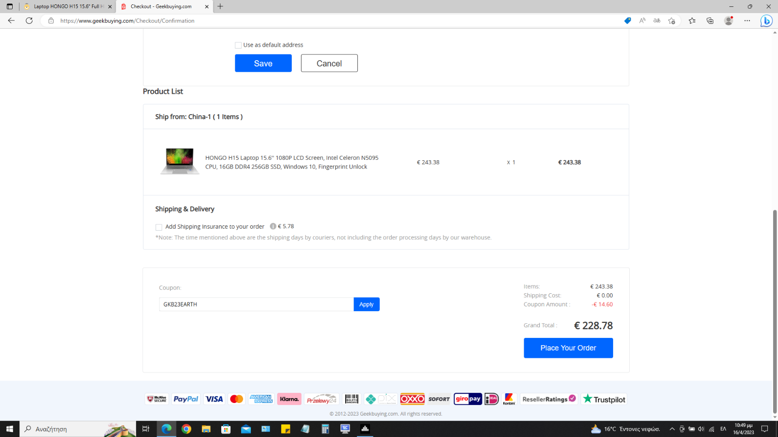
Task: Click the American Express logo
Action: pos(261,399)
